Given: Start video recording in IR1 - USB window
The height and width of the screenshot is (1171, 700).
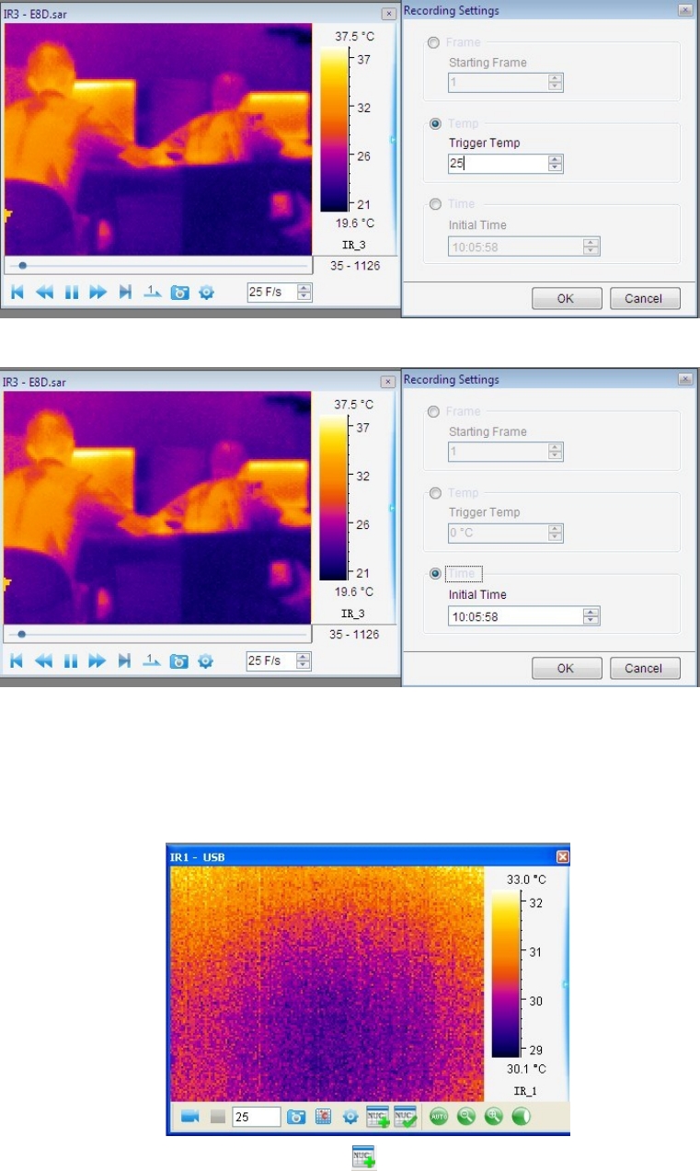Looking at the screenshot, I should pos(189,1117).
